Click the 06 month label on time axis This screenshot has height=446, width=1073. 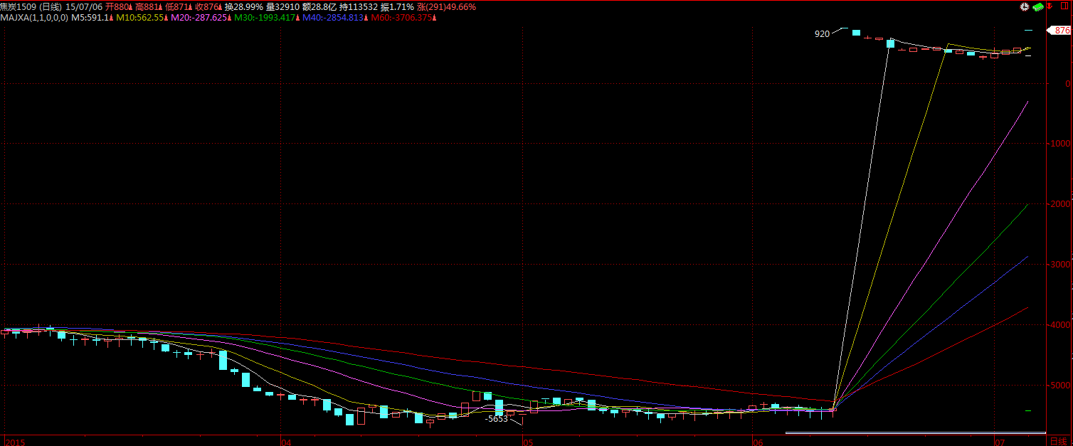[758, 442]
